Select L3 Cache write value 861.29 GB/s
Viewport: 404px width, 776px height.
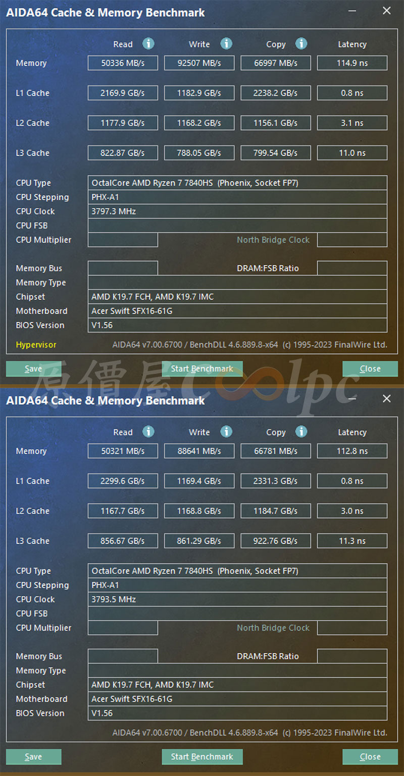click(x=199, y=541)
